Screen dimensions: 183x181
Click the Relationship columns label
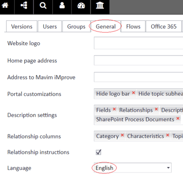point(34,136)
